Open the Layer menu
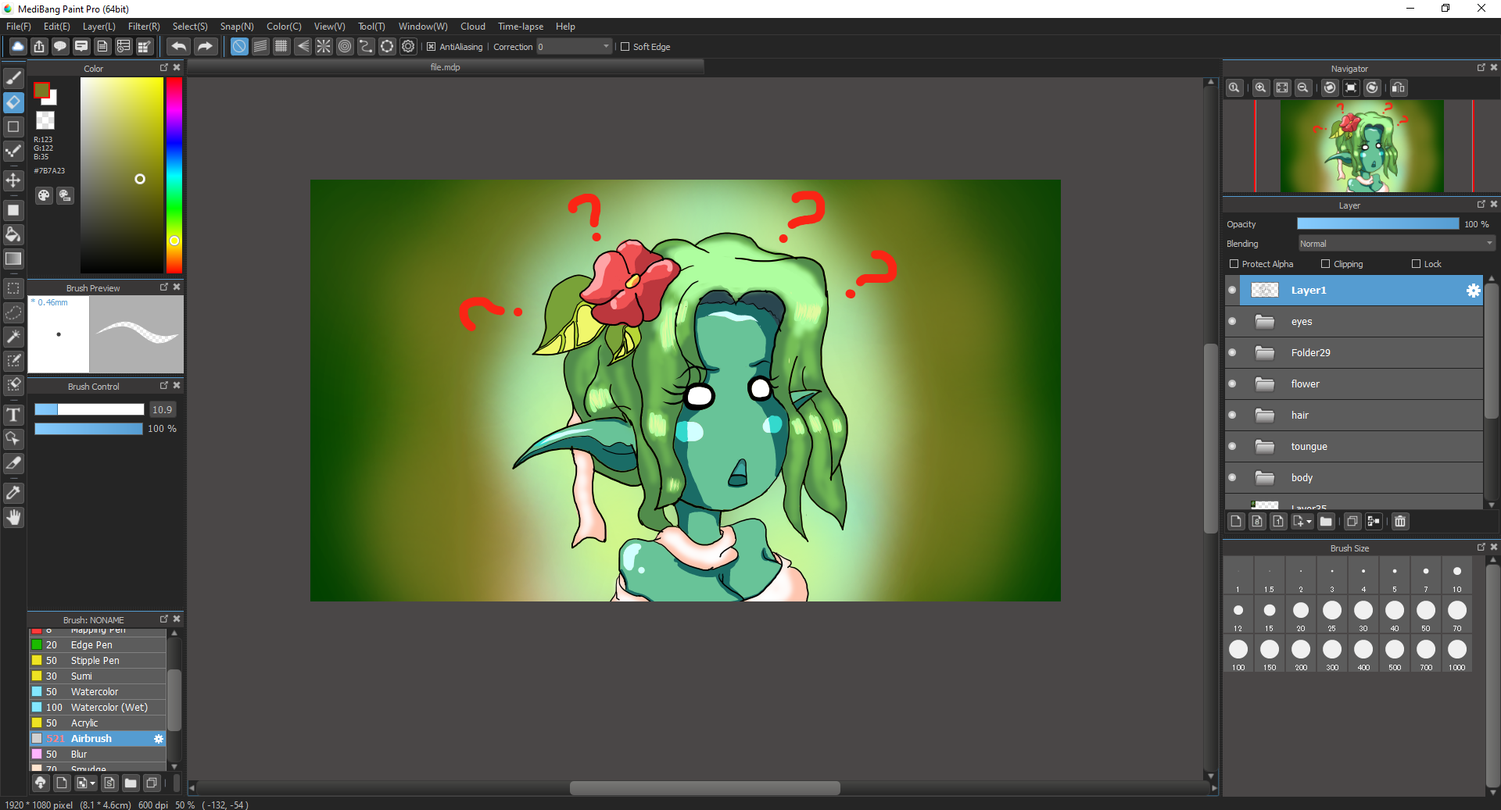Screen dimensions: 1501x810 [x=99, y=27]
